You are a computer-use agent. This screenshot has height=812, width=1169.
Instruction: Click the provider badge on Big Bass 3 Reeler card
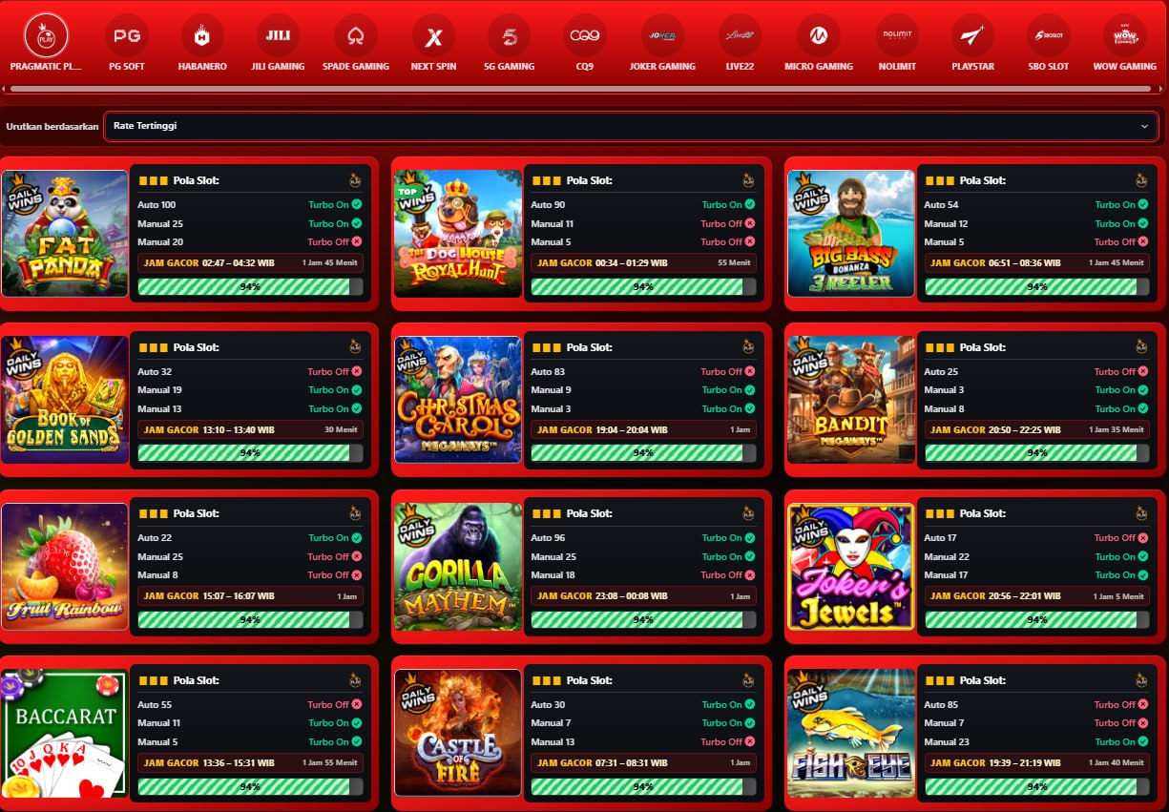[1142, 180]
